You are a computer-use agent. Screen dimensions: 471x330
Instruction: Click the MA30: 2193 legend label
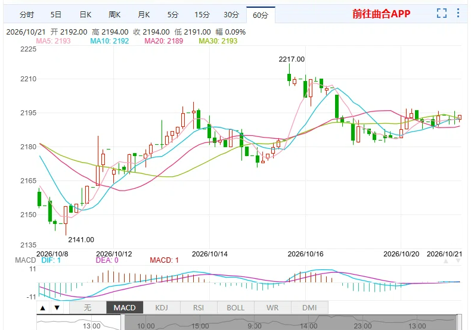click(x=218, y=41)
